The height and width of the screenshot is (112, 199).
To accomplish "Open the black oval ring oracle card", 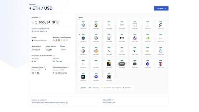I will point(122,64).
